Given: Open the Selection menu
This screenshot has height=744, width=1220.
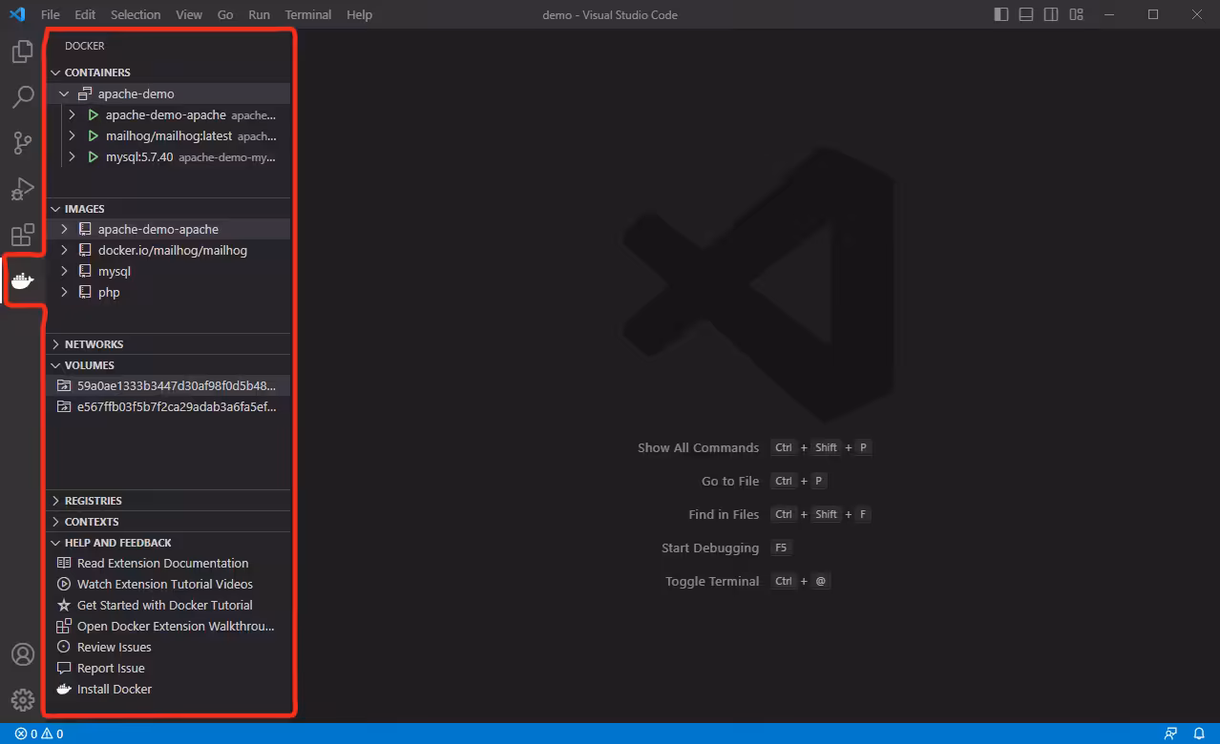Looking at the screenshot, I should point(136,14).
